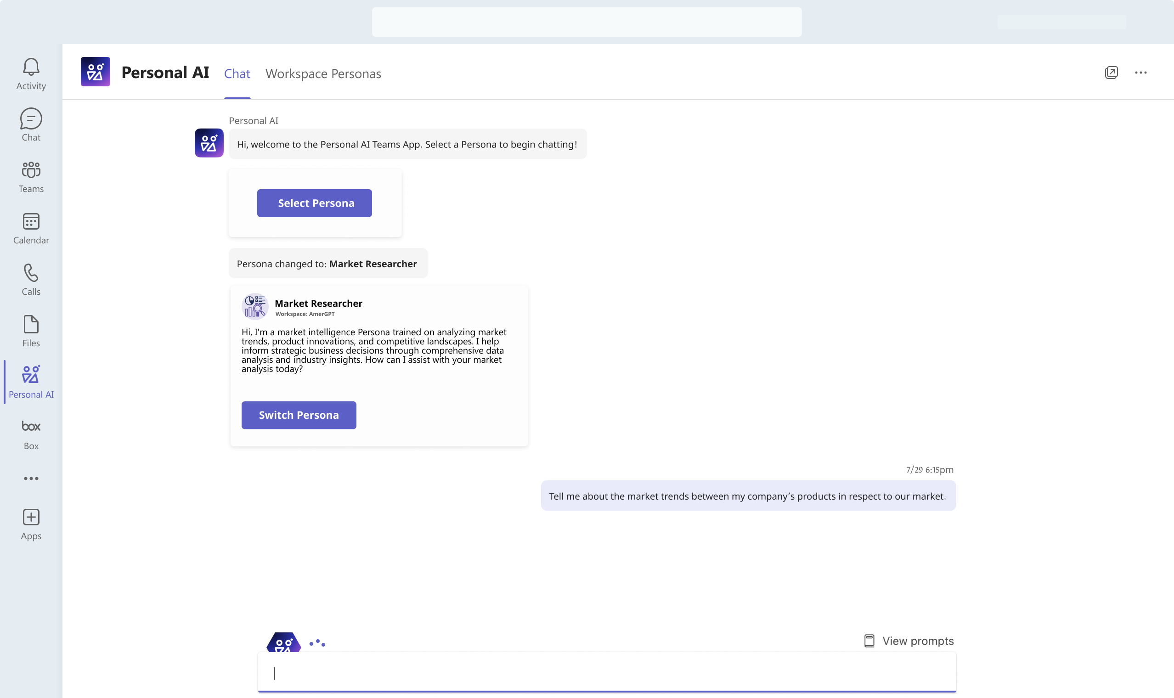Click the Personal AI header title
1174x698 pixels.
pos(165,73)
